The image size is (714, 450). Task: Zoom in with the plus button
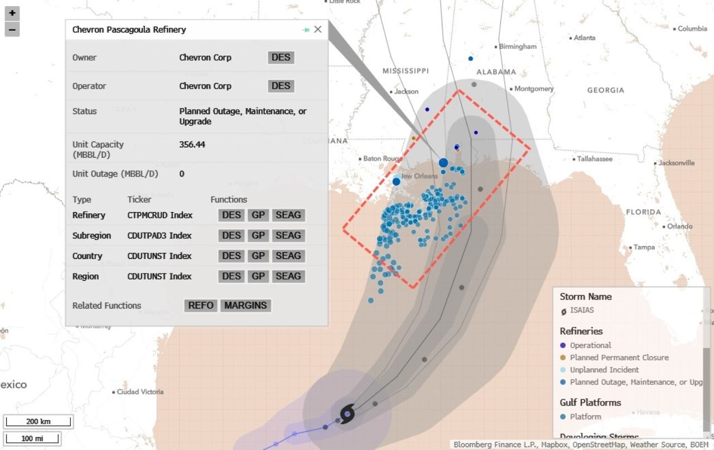coord(12,13)
